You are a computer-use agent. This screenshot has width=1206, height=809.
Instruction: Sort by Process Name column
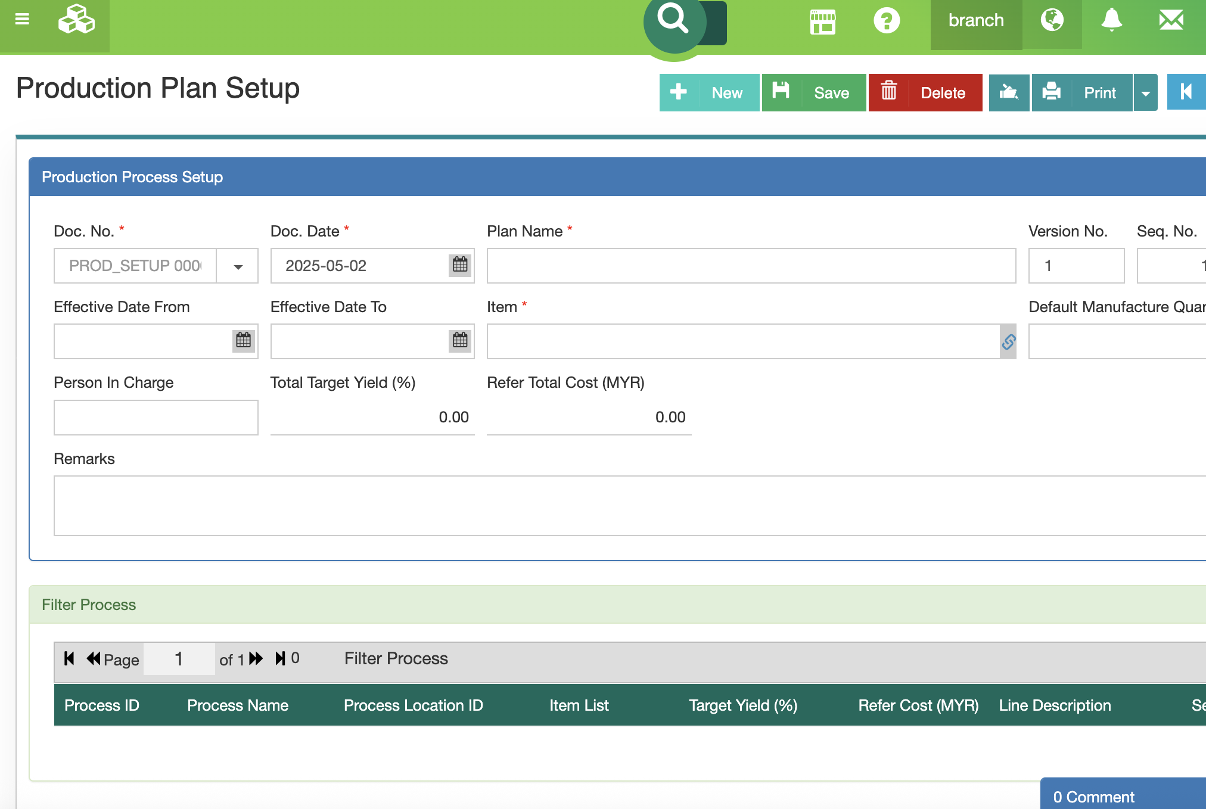pyautogui.click(x=238, y=705)
